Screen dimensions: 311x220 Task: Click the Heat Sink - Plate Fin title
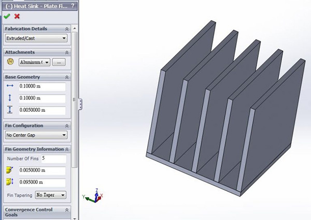(x=36, y=6)
